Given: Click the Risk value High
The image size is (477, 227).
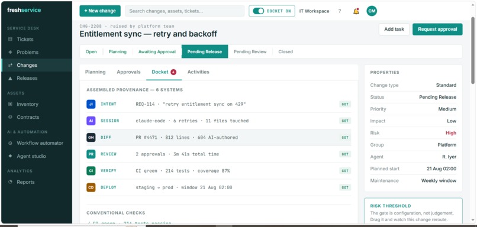Looking at the screenshot, I should [451, 133].
